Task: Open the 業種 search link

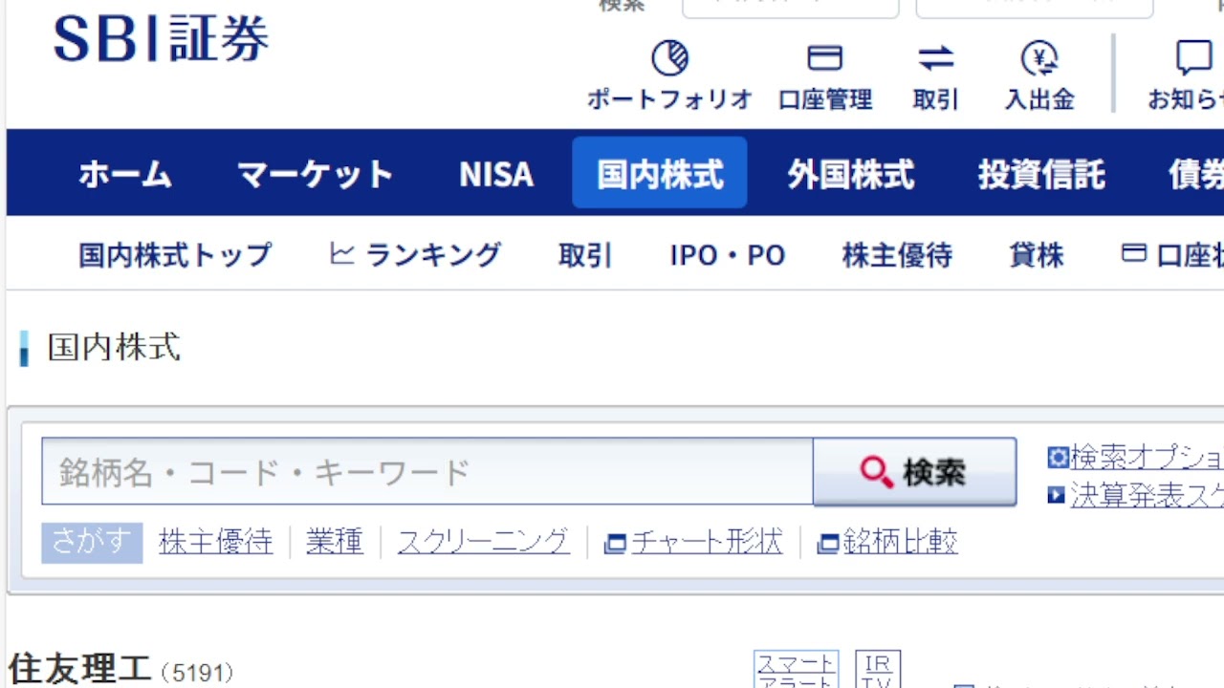Action: click(335, 543)
